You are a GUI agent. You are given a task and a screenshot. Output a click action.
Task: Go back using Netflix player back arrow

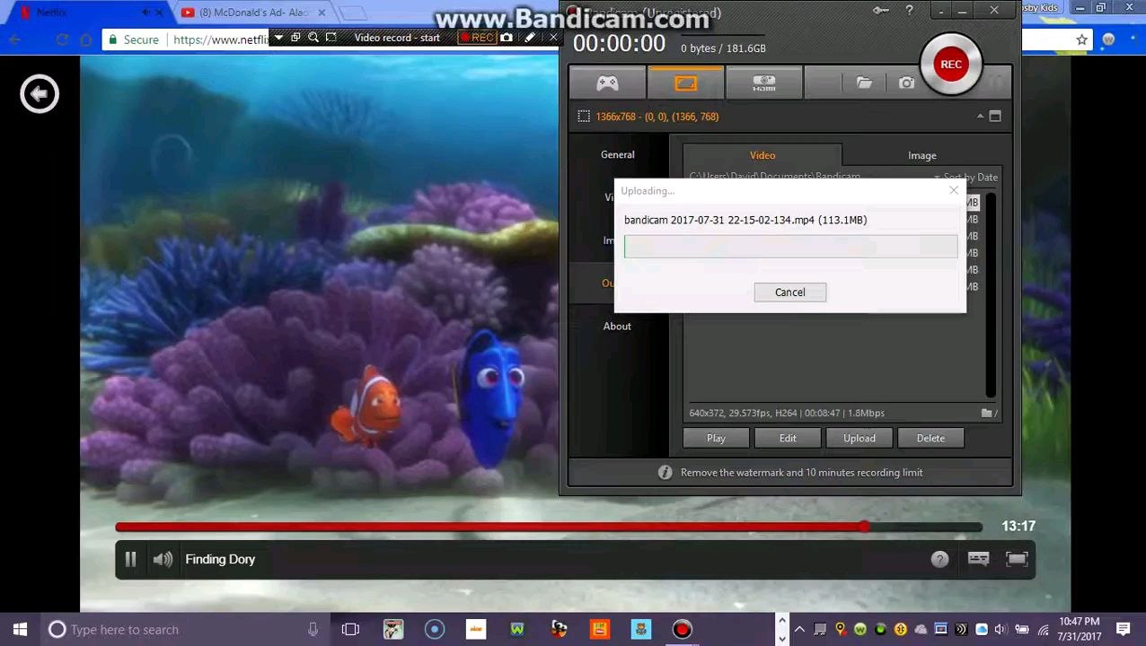[x=40, y=93]
